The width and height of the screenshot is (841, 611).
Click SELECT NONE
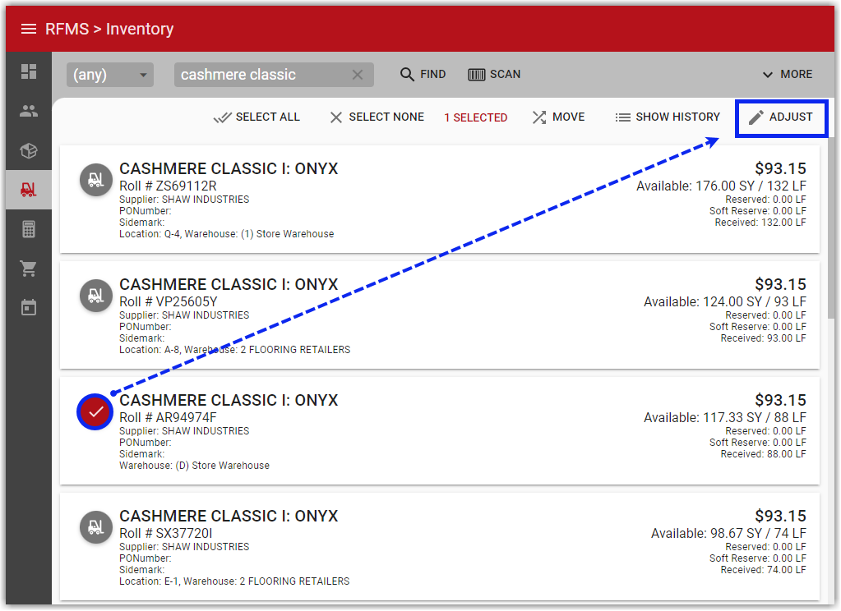point(377,117)
